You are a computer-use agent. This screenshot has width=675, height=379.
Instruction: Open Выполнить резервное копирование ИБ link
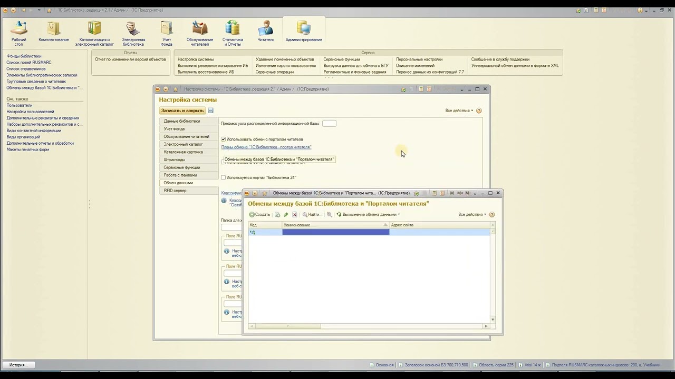213,66
